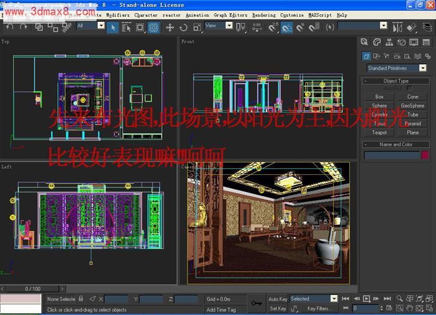
Task: Switch to the Hierarchy command panel tab
Action: pyautogui.click(x=389, y=42)
